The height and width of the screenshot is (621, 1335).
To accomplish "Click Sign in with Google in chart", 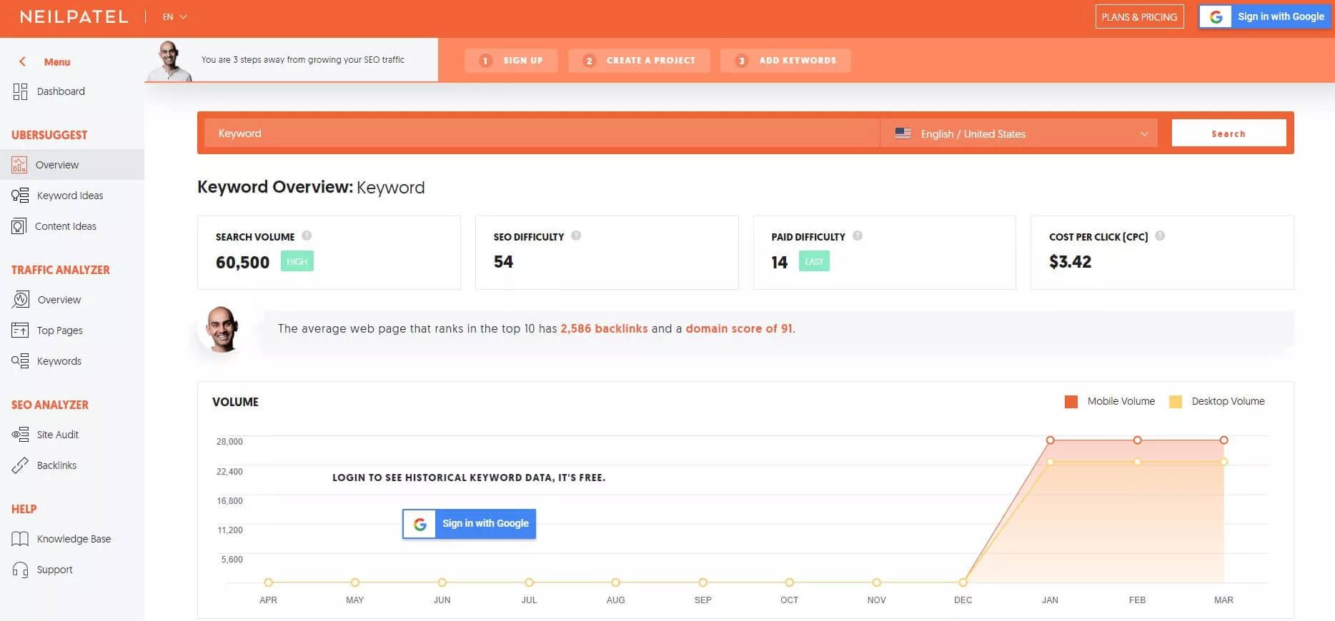I will [469, 524].
